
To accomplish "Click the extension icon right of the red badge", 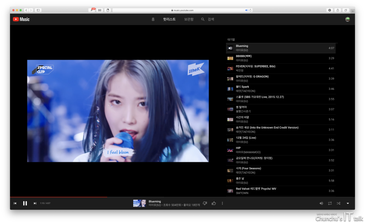I will click(x=99, y=10).
